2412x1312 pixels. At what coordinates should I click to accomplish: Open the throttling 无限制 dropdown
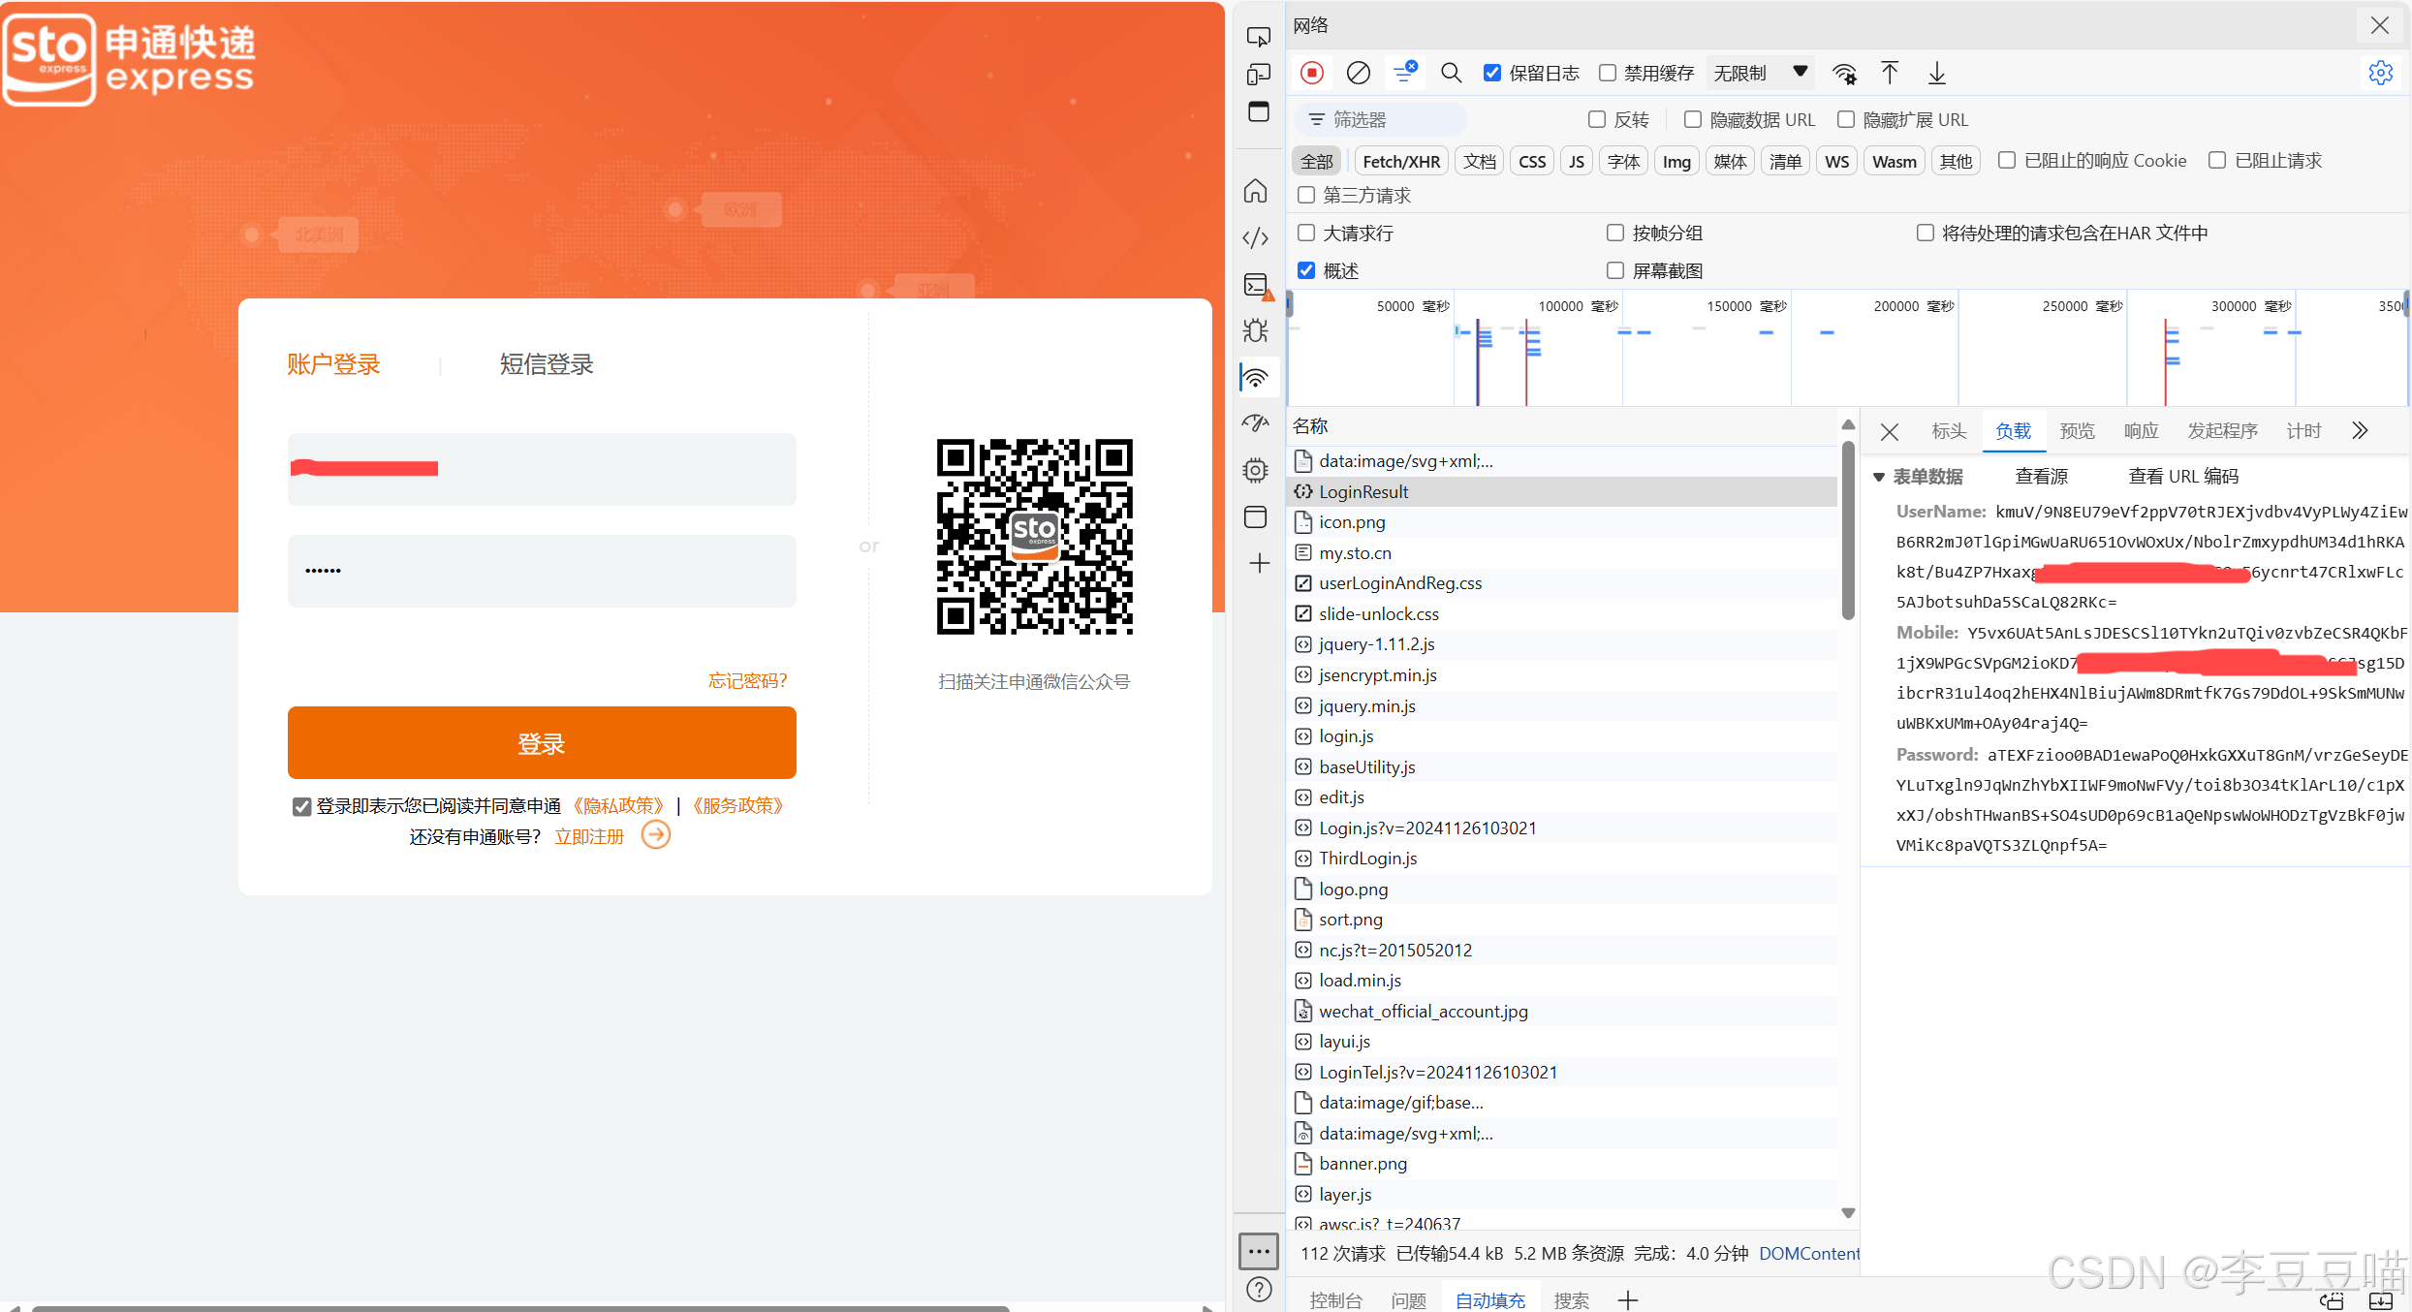click(1760, 73)
